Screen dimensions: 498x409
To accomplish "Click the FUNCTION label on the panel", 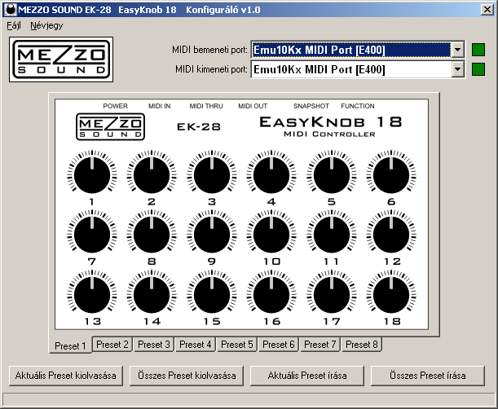I will click(x=358, y=106).
